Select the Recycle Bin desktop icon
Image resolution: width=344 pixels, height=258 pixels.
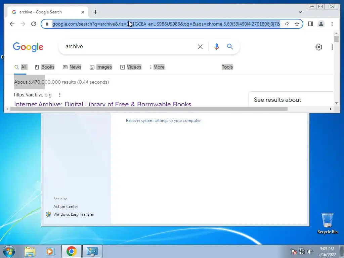pos(327,223)
